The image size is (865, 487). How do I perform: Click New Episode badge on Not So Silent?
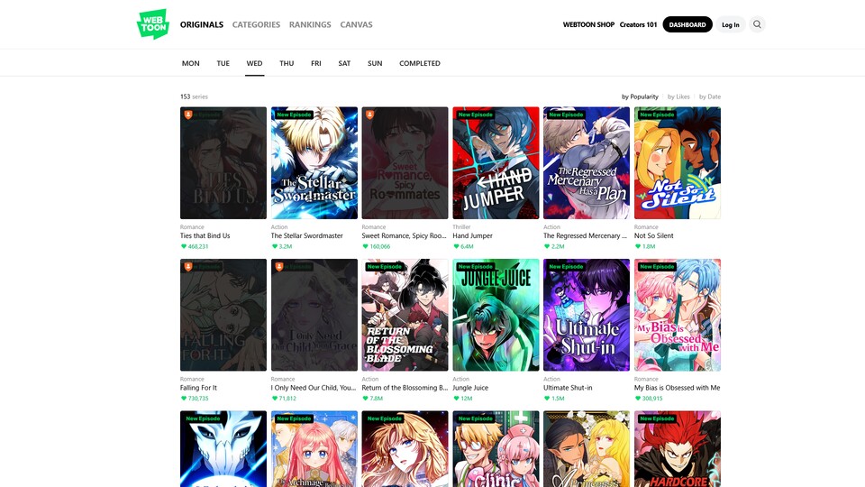(657, 115)
